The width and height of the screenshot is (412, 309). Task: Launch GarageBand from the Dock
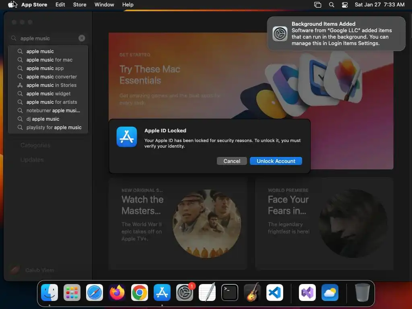coord(252,293)
